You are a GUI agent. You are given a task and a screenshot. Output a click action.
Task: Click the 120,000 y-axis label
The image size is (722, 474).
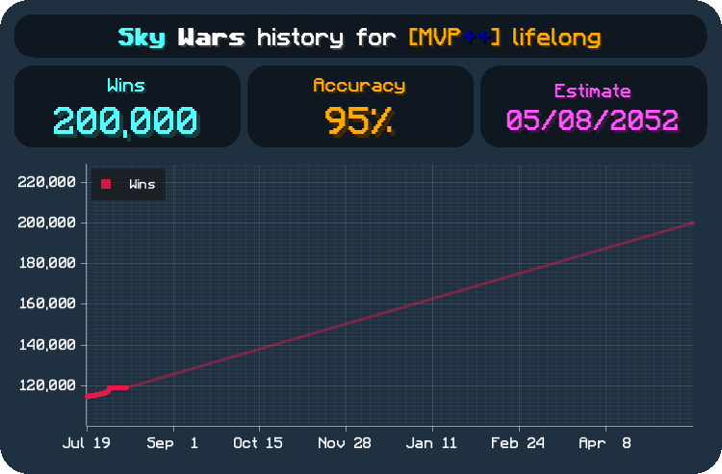tap(46, 385)
